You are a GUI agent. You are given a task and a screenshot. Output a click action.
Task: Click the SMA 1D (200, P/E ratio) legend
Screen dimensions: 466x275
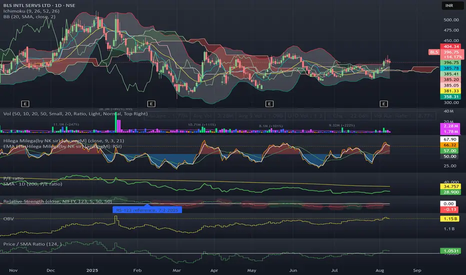pyautogui.click(x=32, y=184)
